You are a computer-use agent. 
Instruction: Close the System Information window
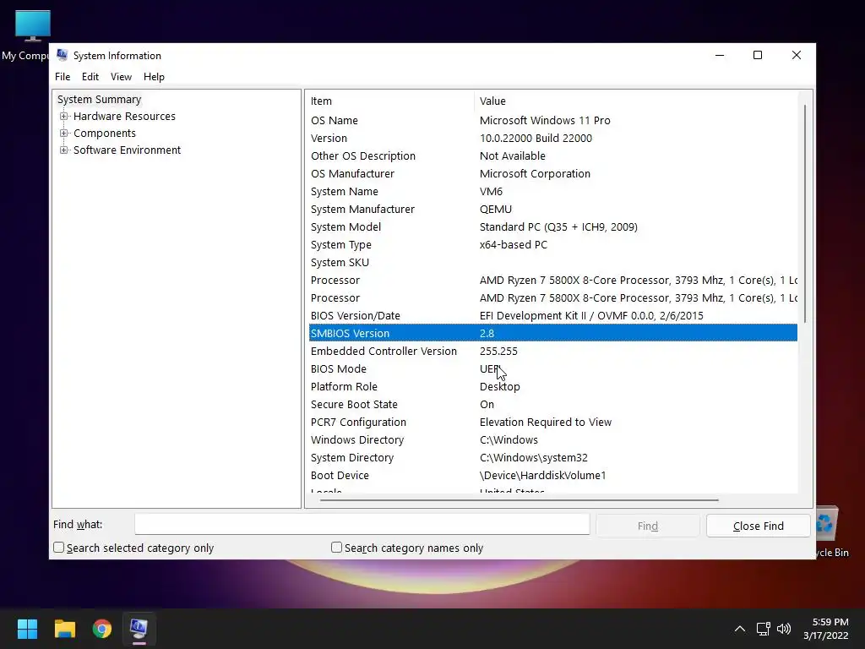pos(796,55)
